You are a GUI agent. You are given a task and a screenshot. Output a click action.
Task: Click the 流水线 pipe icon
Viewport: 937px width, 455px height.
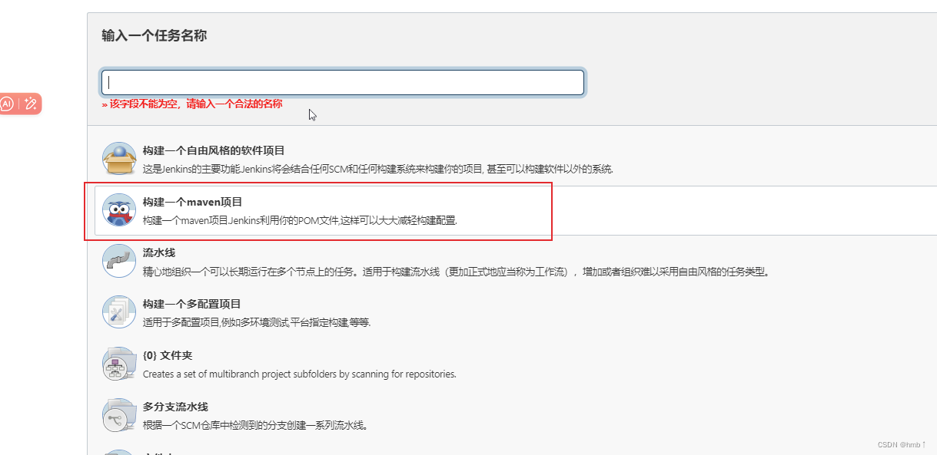click(119, 261)
